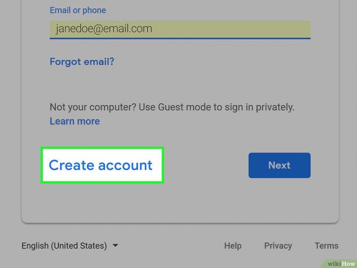Open the Learn more link about Guest mode
The width and height of the screenshot is (357, 268).
tap(75, 121)
